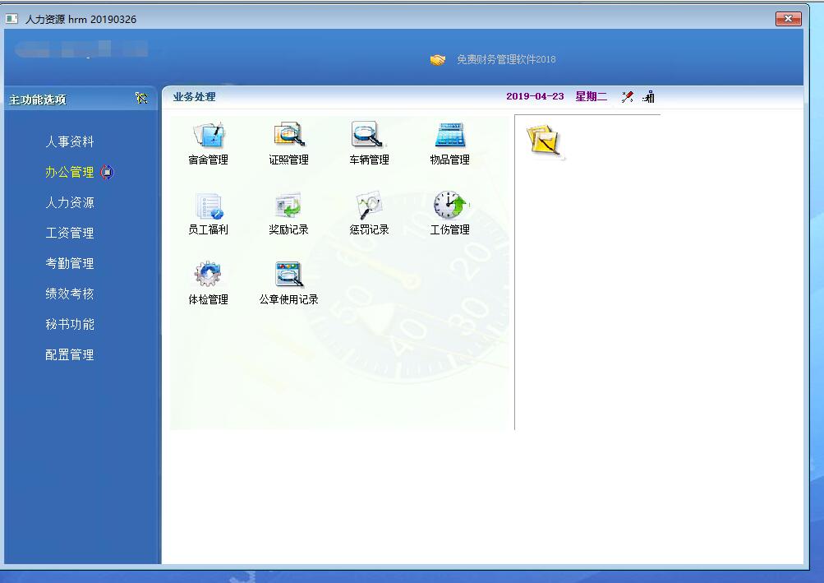Open the 宿舍管理 dormitory management icon
The width and height of the screenshot is (824, 583).
[x=208, y=135]
